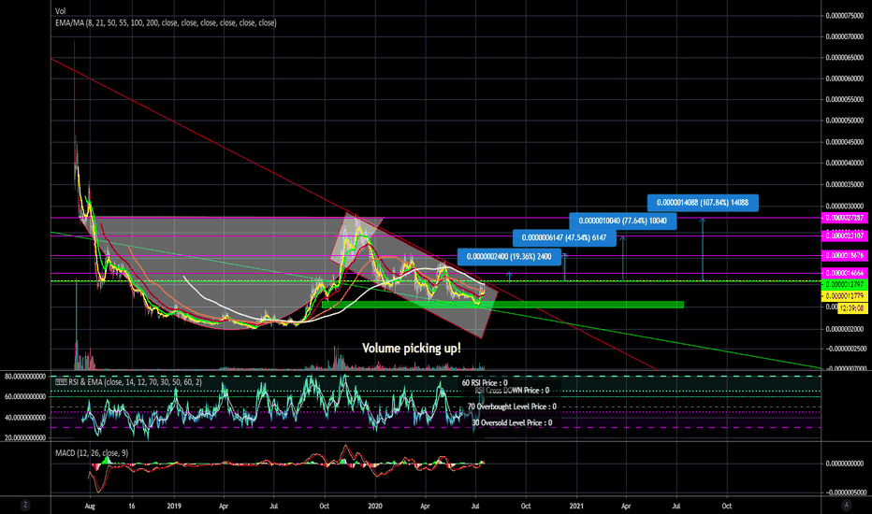This screenshot has height=514, width=872.
Task: Click RSI scale value 20.0000000000
Action: pos(25,438)
